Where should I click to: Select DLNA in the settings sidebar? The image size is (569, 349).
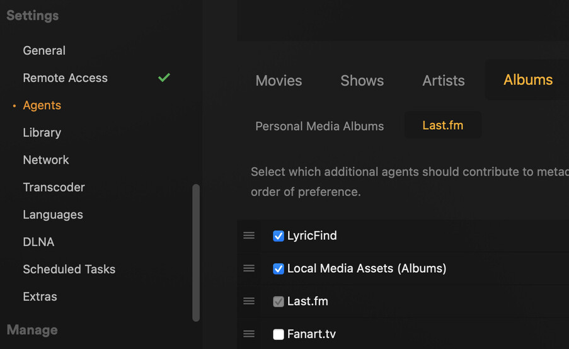click(x=38, y=242)
